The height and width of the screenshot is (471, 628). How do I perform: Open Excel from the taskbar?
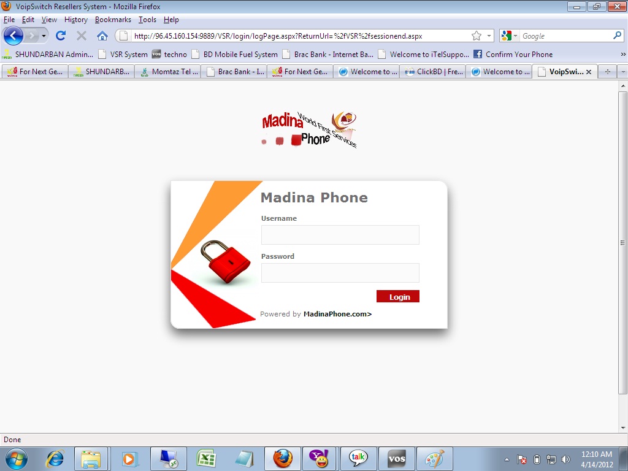point(206,459)
